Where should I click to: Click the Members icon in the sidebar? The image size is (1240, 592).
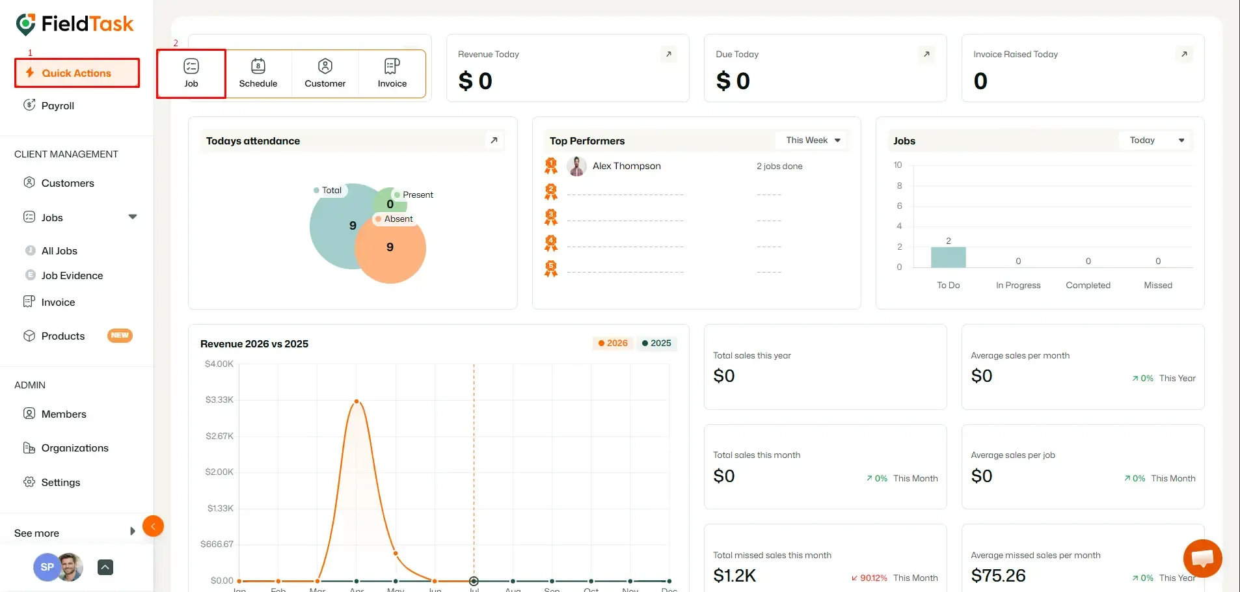tap(29, 413)
